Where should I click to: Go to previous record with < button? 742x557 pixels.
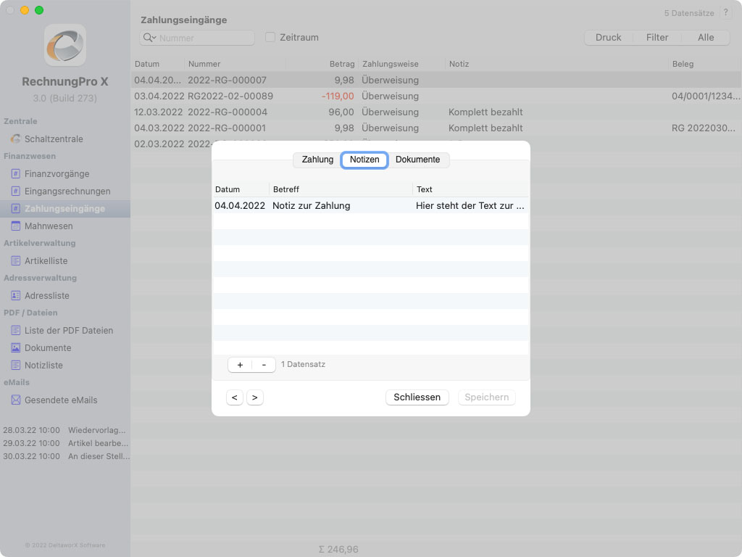(x=234, y=397)
